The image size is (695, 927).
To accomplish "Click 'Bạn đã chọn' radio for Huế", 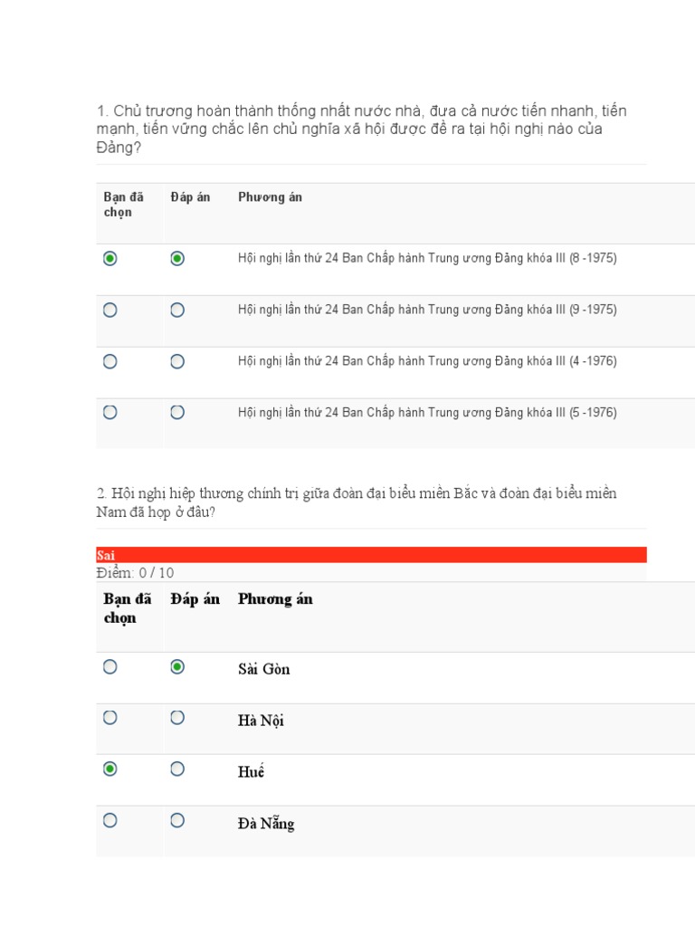I will tap(110, 769).
